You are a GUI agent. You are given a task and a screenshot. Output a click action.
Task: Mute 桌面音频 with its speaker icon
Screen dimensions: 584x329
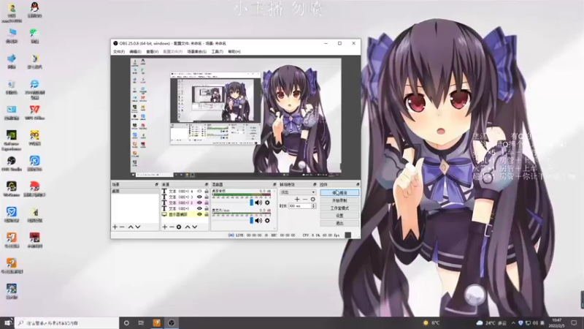coord(258,203)
